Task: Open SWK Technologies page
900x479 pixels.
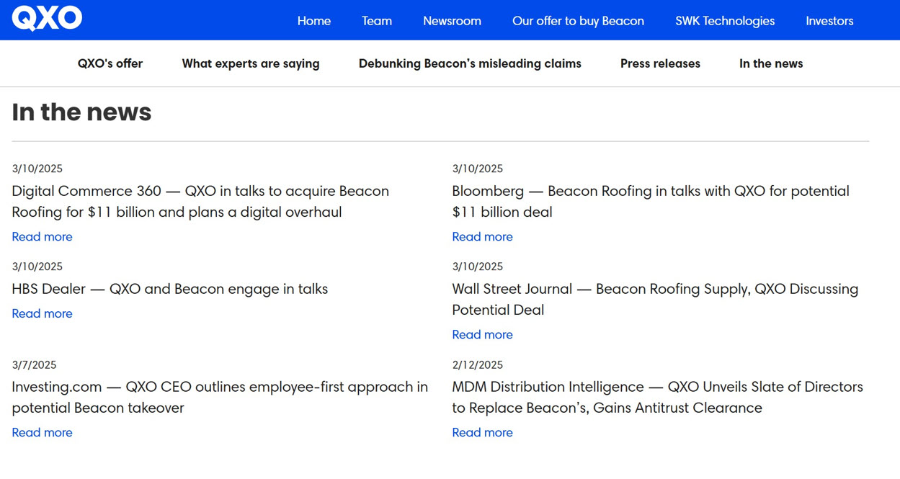Action: pyautogui.click(x=724, y=21)
